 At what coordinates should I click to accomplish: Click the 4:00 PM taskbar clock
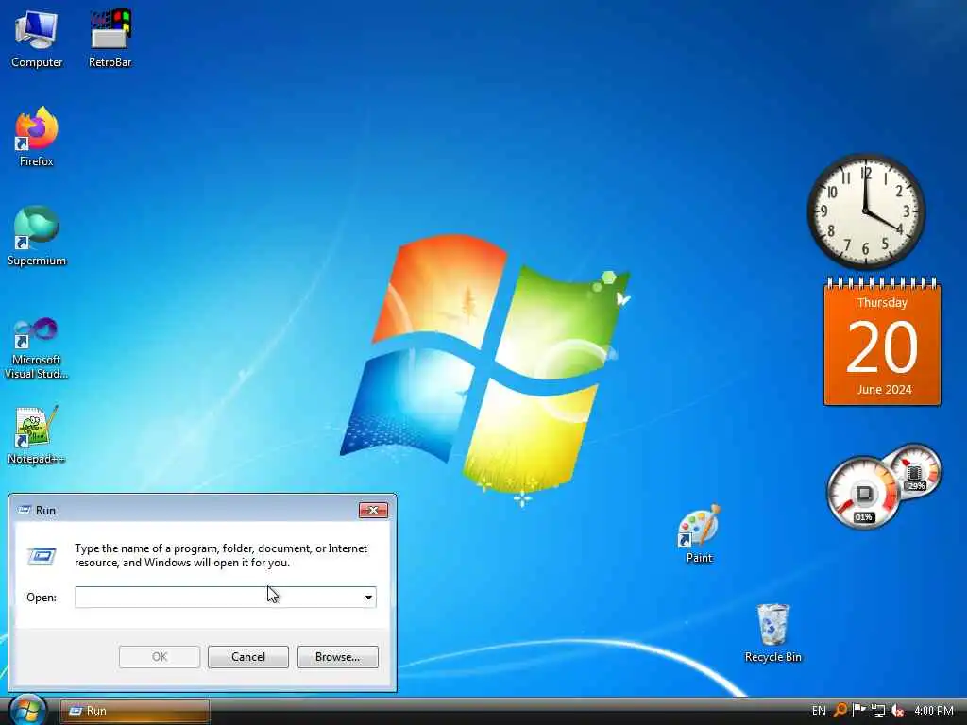click(x=934, y=711)
